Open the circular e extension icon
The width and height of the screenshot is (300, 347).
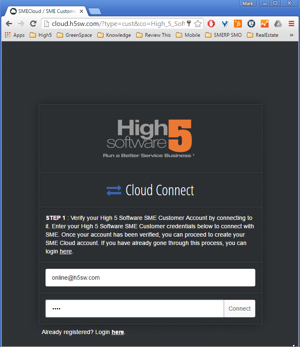coord(251,23)
